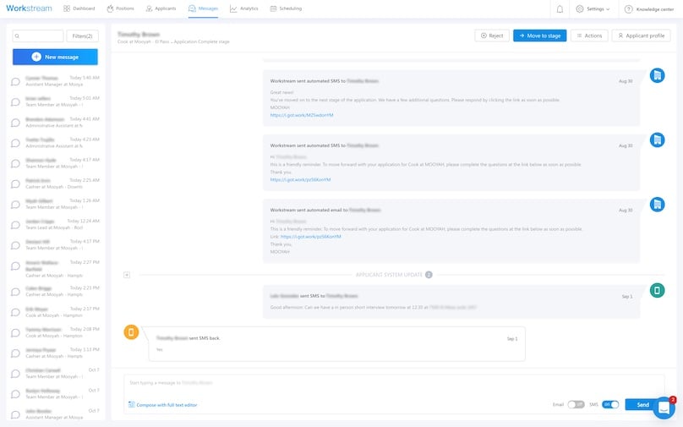This screenshot has width=683, height=427.
Task: Click the green phone SMS sender avatar
Action: (x=657, y=290)
